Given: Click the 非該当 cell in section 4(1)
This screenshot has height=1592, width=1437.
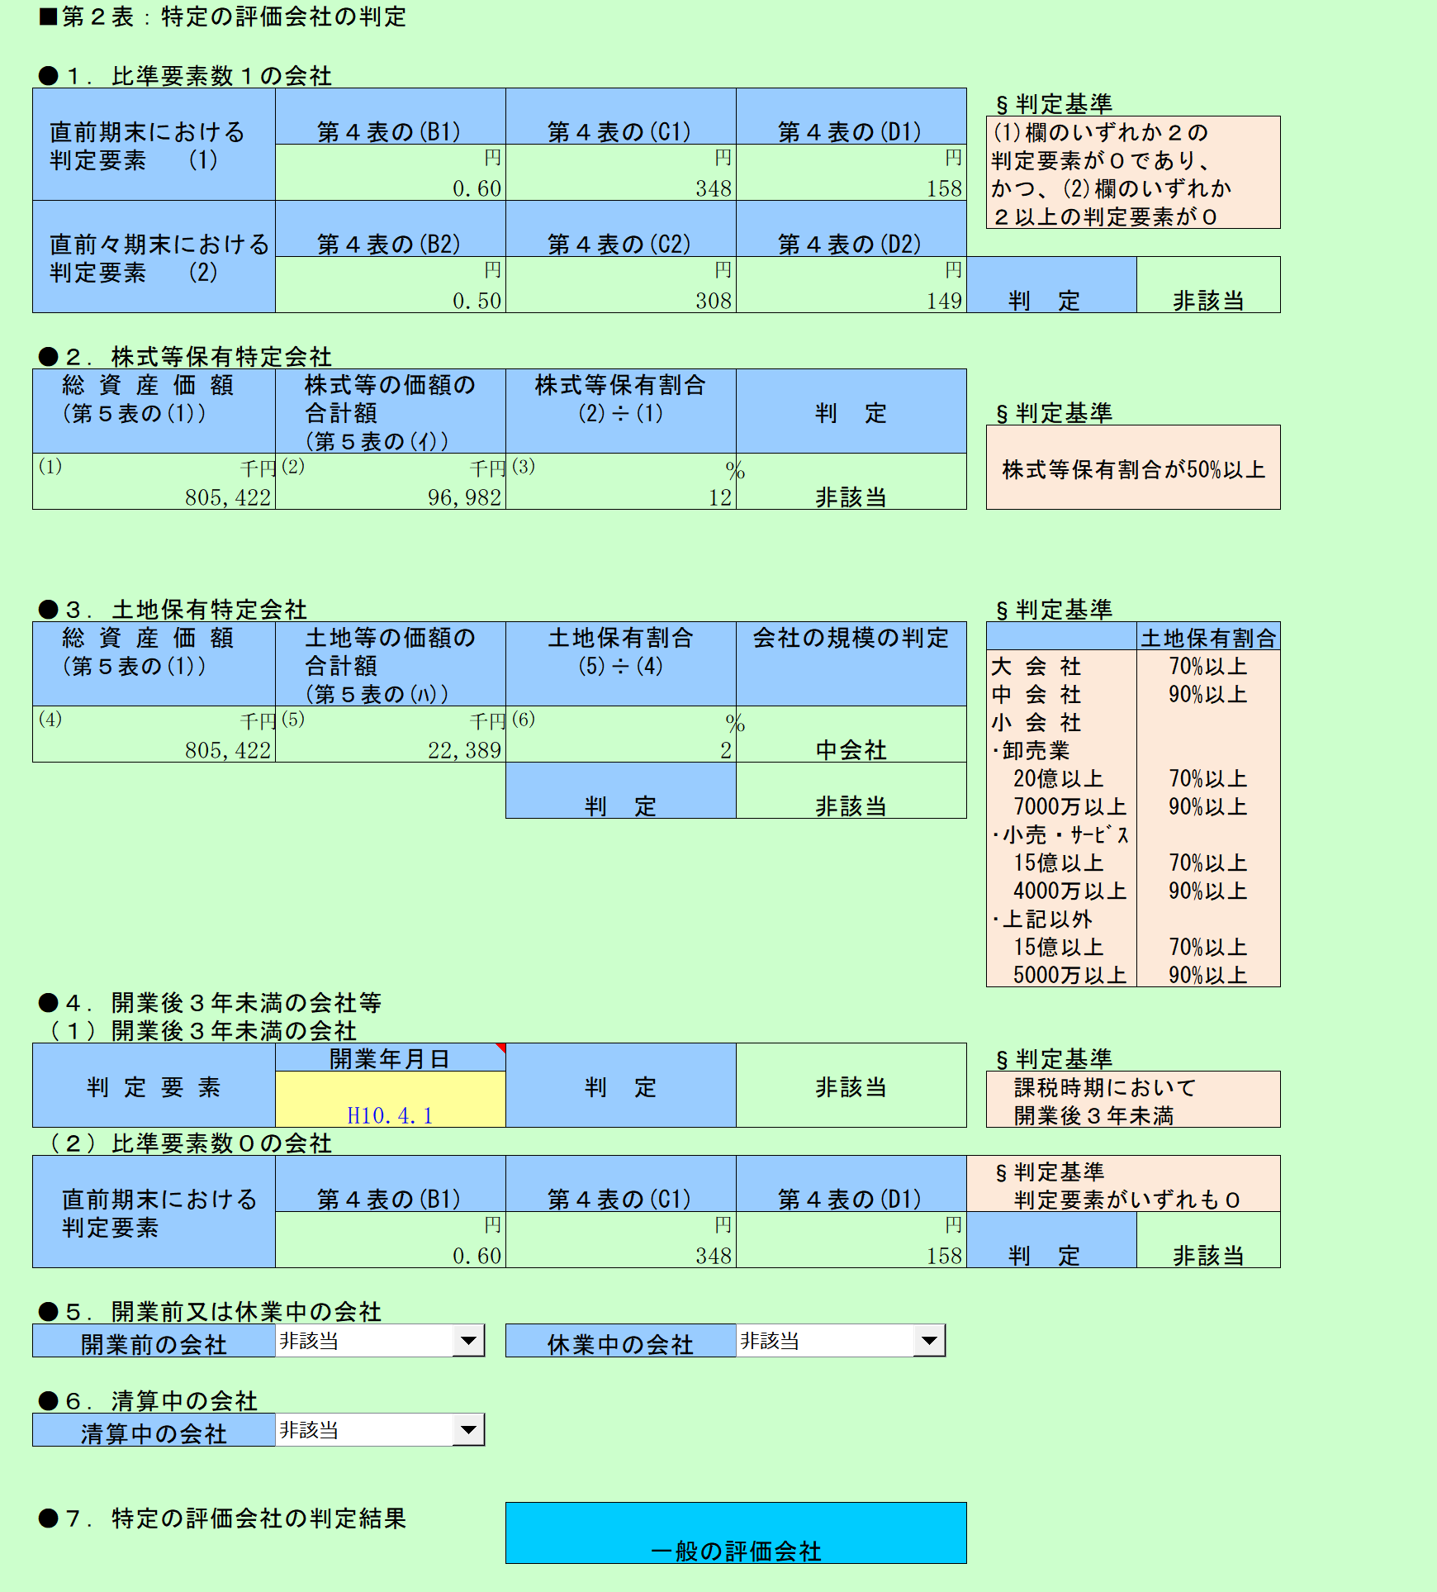Looking at the screenshot, I should click(851, 1086).
